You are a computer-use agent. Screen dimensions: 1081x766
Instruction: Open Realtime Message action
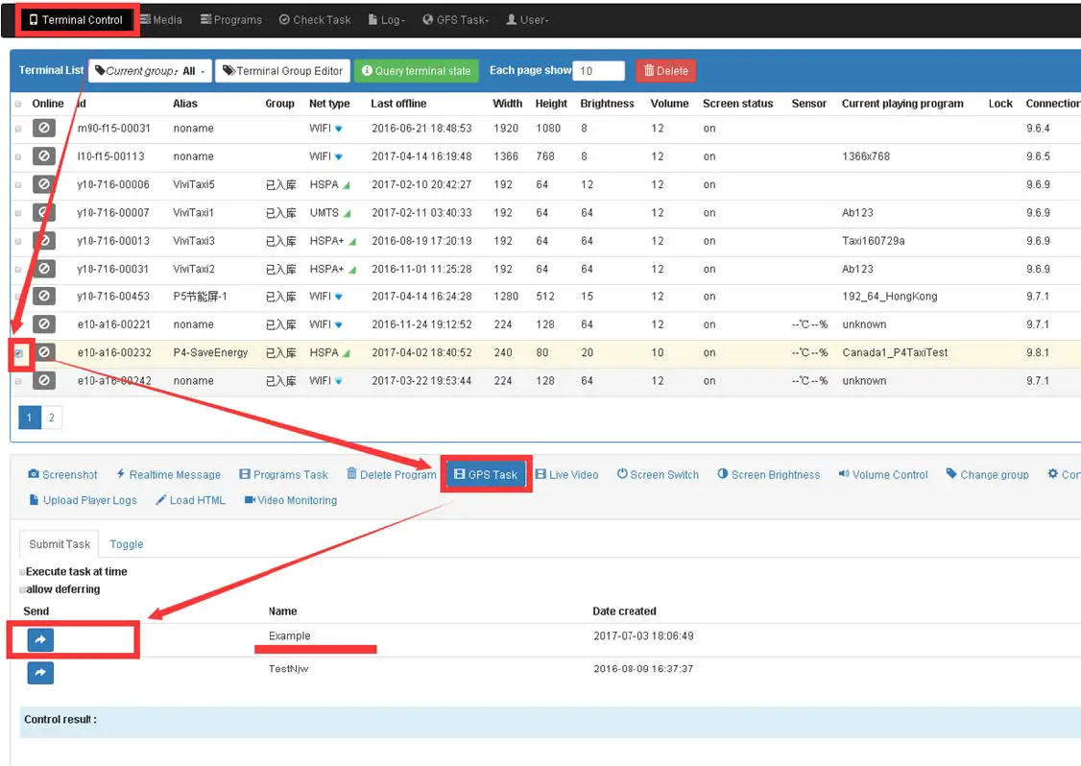[168, 474]
